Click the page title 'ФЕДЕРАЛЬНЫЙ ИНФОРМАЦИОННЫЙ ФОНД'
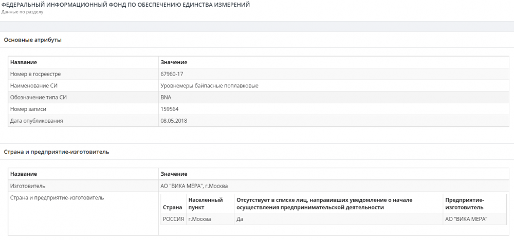514x240 pixels. coord(125,5)
